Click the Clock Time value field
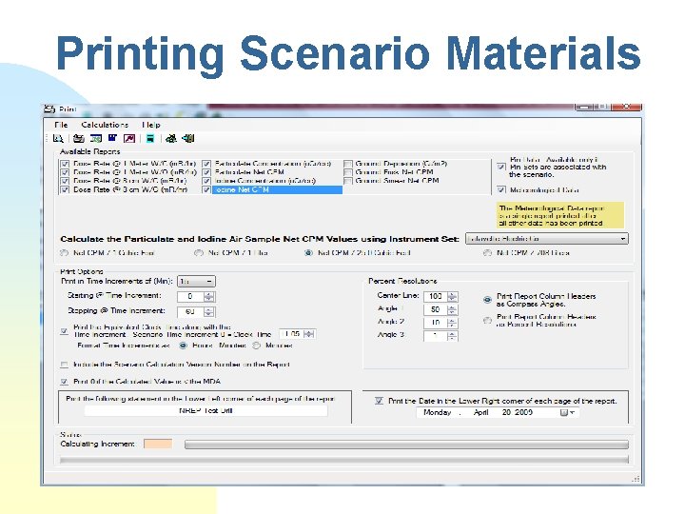Viewport: 685px width, 514px height. pos(291,334)
